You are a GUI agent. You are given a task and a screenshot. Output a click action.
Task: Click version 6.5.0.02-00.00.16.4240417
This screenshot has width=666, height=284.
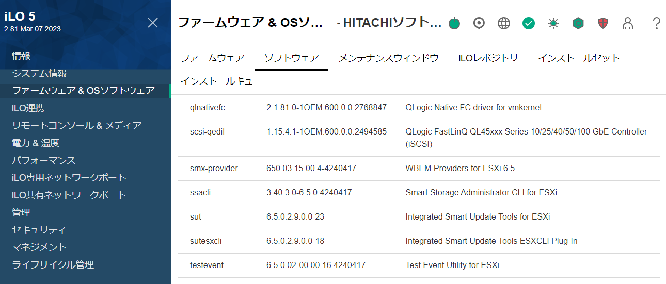[316, 265]
